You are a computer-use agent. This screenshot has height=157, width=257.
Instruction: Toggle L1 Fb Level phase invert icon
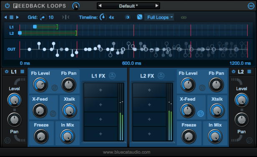coord(55,88)
